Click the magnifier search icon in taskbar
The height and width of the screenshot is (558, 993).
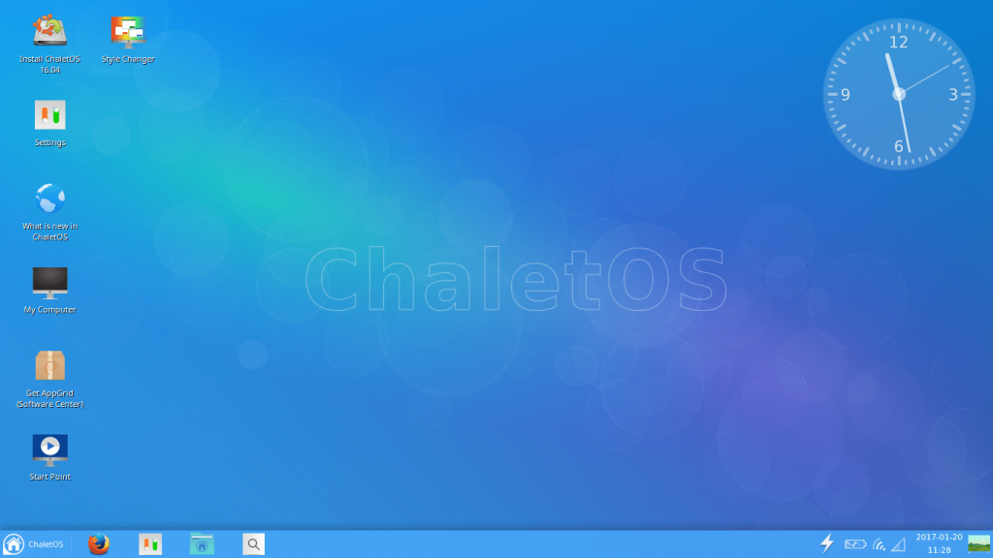253,544
